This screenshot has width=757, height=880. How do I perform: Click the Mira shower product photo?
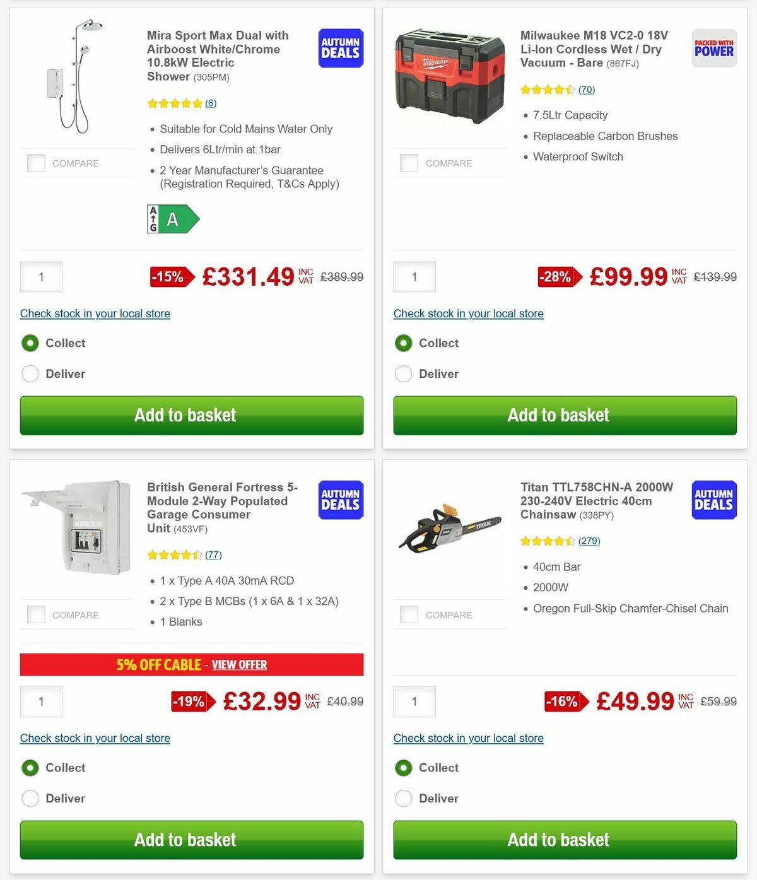[77, 82]
